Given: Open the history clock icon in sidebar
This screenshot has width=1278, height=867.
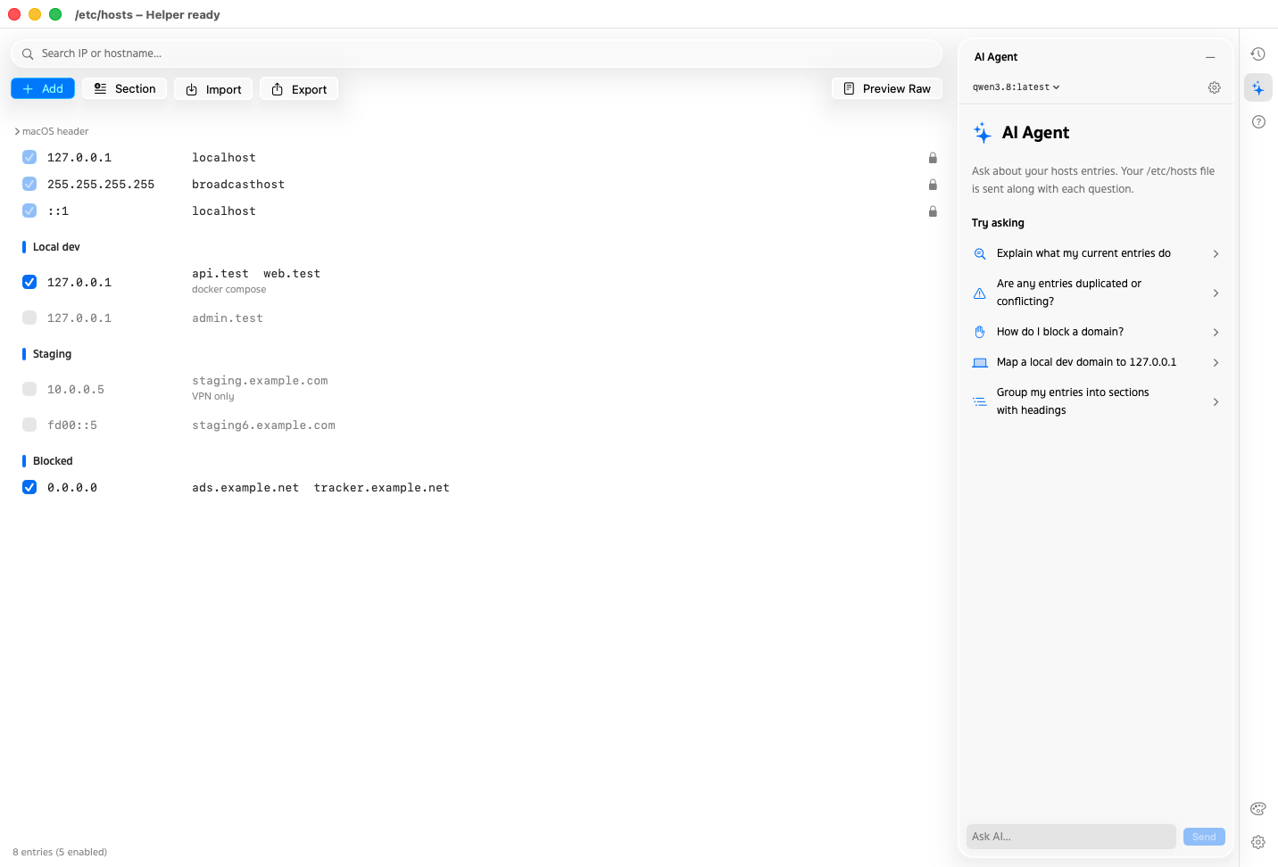Looking at the screenshot, I should [1258, 54].
